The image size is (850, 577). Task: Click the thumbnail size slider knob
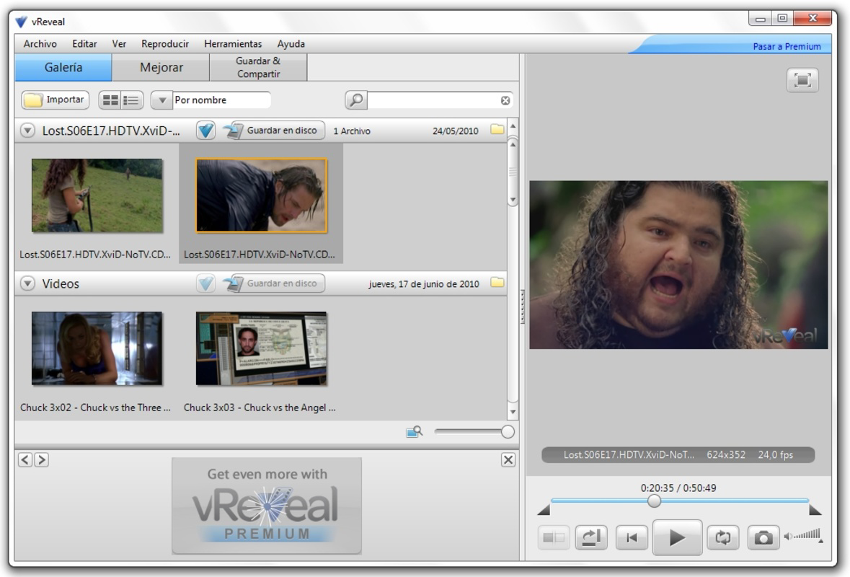[508, 432]
